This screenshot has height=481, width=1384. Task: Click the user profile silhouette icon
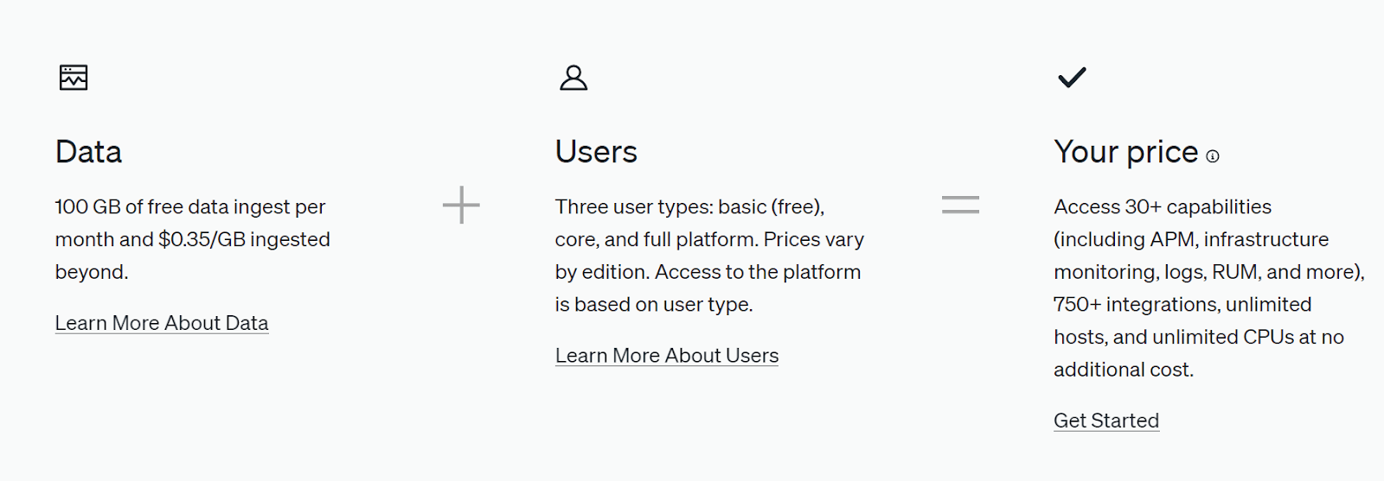tap(573, 77)
